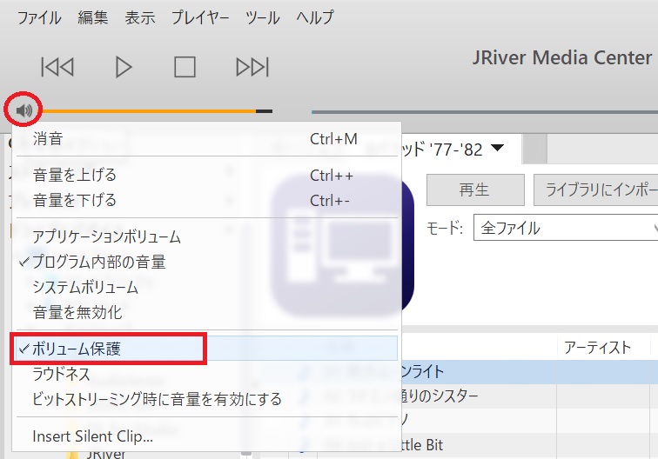Select システムボリューム mode
658x459 pixels.
[206, 287]
